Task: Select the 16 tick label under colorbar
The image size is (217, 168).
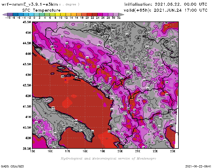Action: pyautogui.click(x=76, y=18)
